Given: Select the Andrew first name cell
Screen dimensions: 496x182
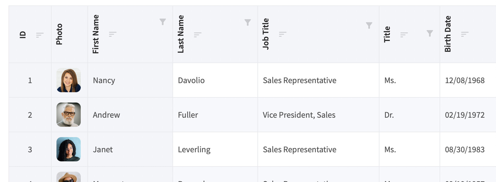Looking at the screenshot, I should (130, 115).
